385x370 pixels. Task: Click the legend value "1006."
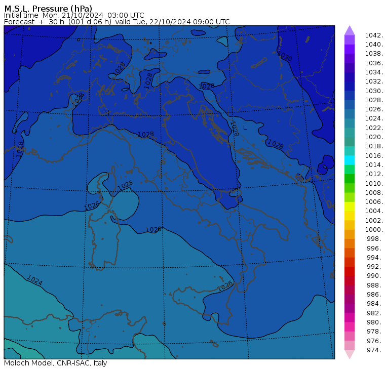(x=374, y=201)
